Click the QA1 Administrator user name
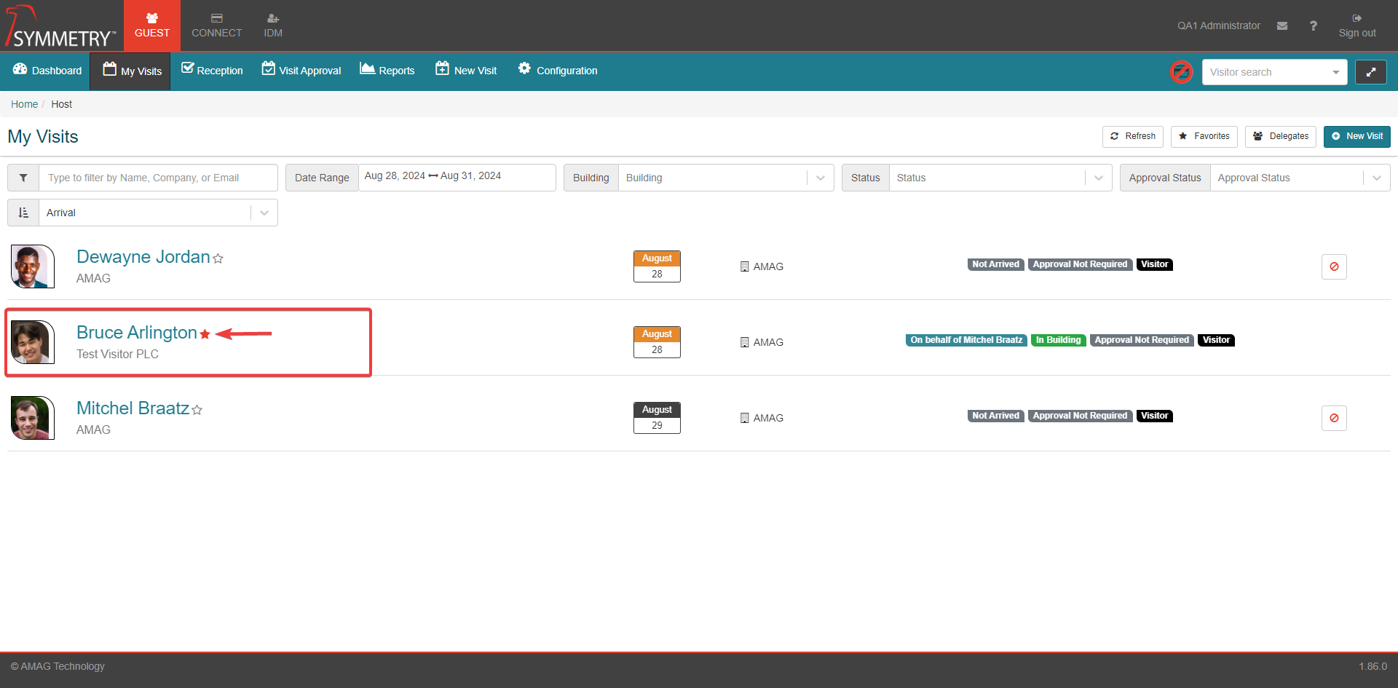Image resolution: width=1398 pixels, height=688 pixels. (x=1219, y=25)
